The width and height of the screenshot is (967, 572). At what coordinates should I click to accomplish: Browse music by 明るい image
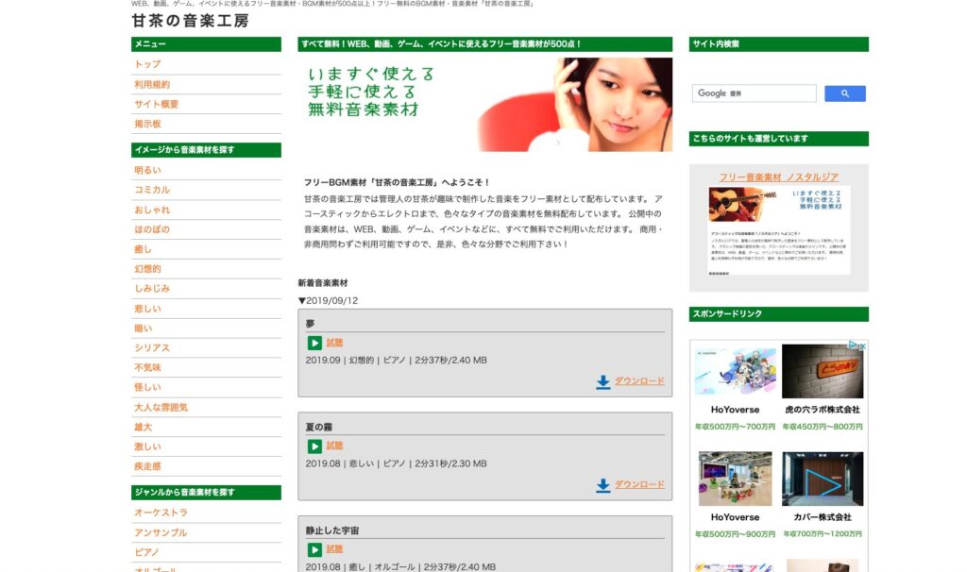tap(147, 170)
